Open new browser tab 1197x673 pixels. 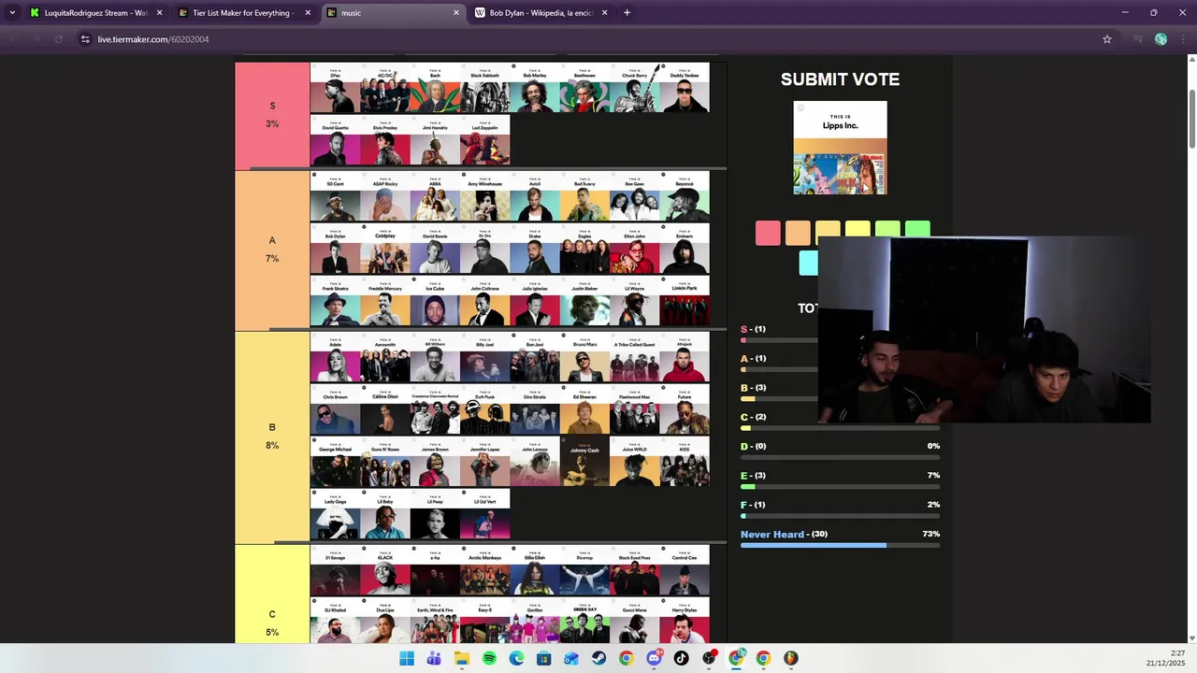click(x=627, y=13)
